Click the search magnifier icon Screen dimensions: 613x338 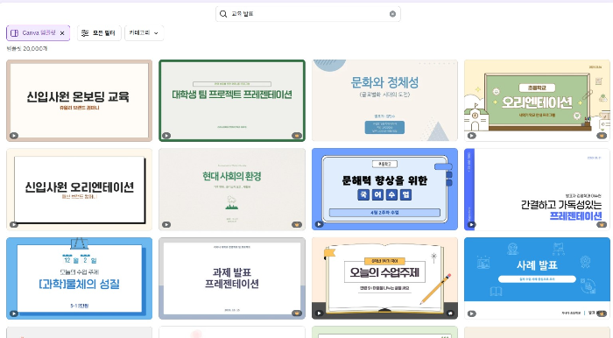[223, 14]
